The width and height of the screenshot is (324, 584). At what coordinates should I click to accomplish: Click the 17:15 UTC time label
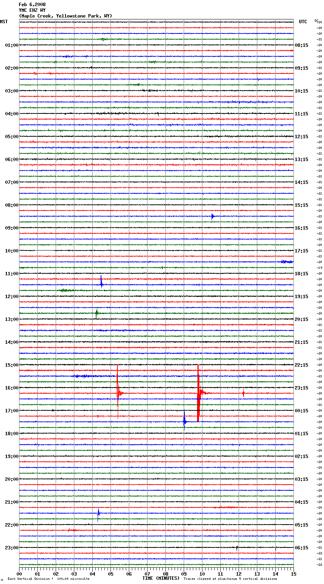302,251
